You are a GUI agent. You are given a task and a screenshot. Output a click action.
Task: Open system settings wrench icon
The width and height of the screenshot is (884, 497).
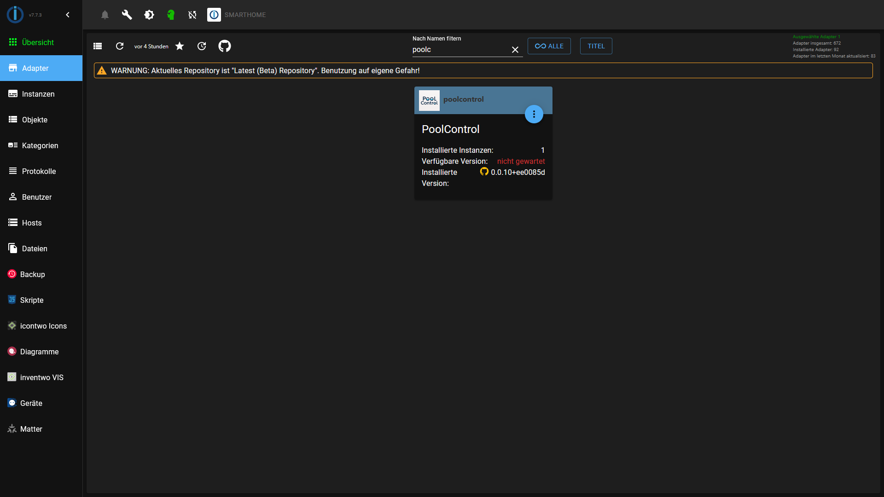(x=127, y=15)
